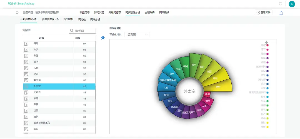
Task: Go to the home icon beside 当前项目
Action: pos(17,13)
